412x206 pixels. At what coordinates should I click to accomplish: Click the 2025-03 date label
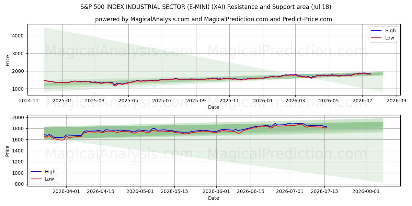95,101
